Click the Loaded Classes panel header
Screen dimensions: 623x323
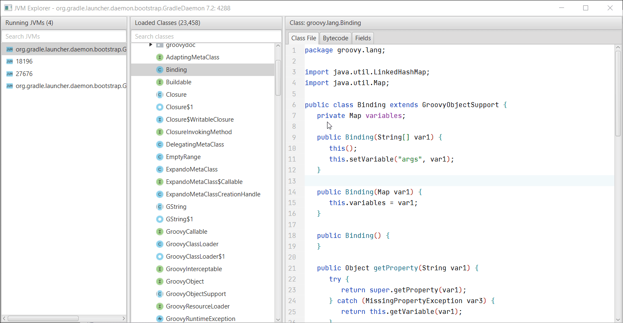[206, 23]
